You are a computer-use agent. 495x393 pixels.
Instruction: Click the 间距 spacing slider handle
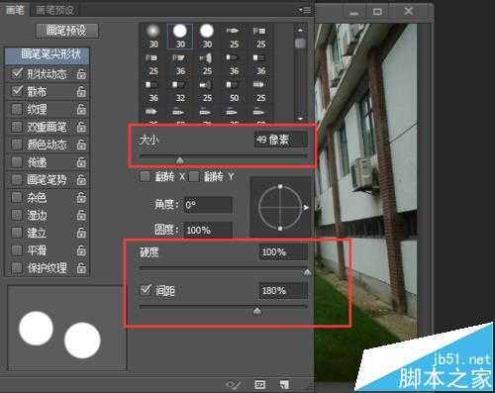[x=257, y=311]
